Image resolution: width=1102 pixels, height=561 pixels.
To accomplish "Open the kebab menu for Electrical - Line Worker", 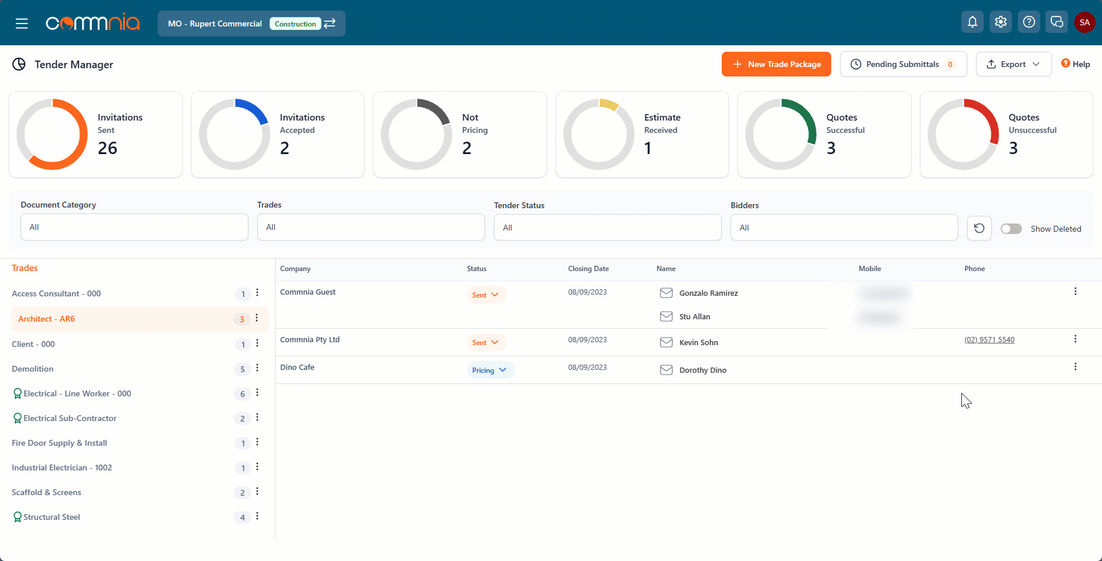I will [257, 393].
